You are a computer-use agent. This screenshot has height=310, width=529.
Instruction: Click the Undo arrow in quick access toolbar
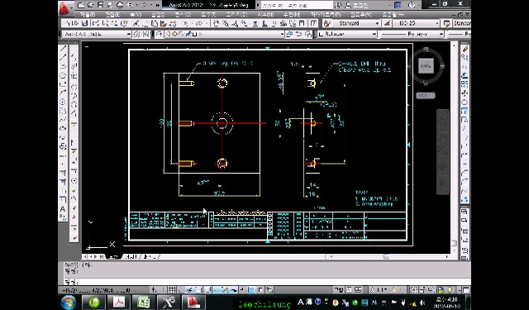[x=130, y=5]
